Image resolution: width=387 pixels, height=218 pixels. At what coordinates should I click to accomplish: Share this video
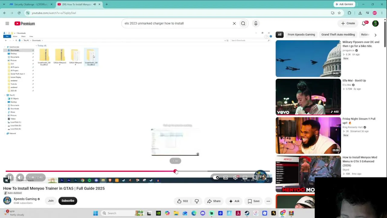(x=214, y=201)
